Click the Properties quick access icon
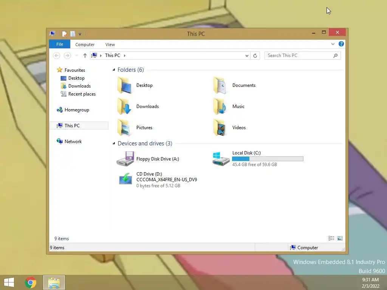Screen dimensions: 387x290 [x=64, y=34]
